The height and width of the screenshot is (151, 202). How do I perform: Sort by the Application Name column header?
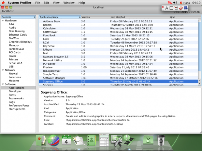60,17
